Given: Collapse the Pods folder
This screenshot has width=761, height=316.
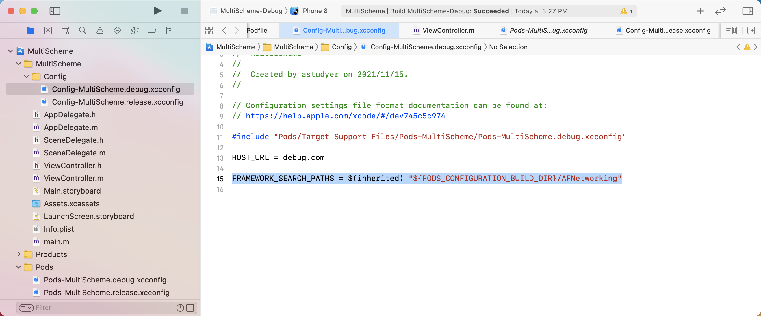Looking at the screenshot, I should click(x=18, y=267).
